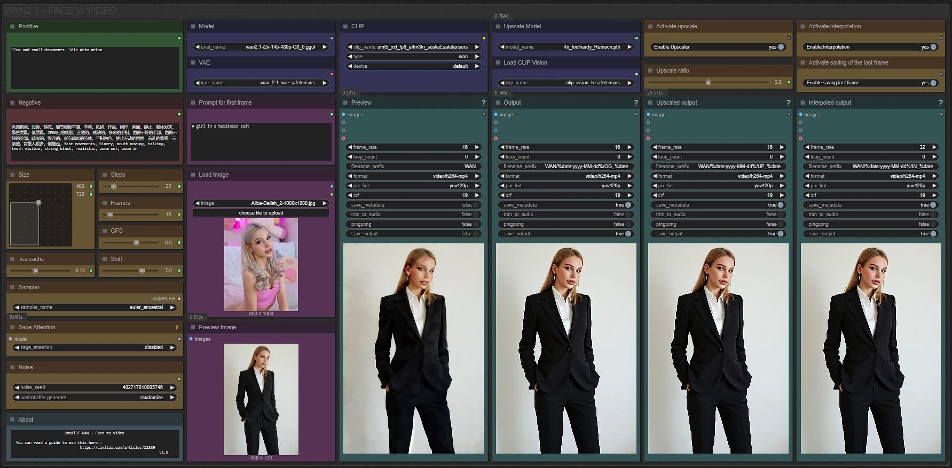
Task: Click the Steps slider handle
Action: 114,186
